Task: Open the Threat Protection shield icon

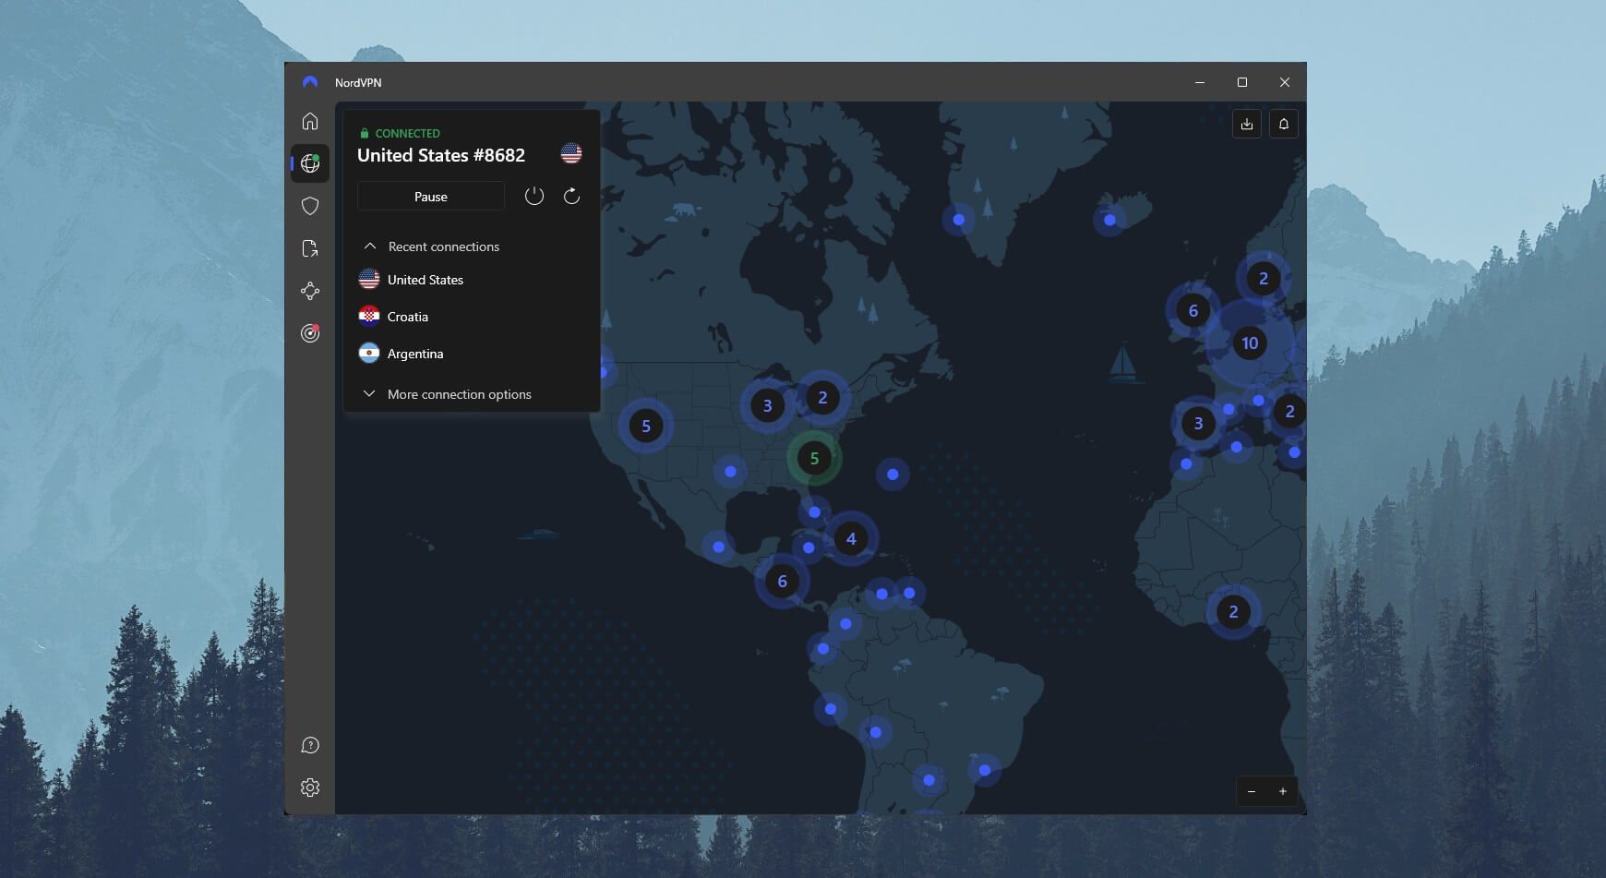Action: pyautogui.click(x=310, y=206)
